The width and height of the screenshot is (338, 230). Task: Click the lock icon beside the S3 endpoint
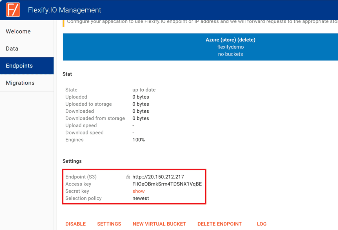(128, 177)
